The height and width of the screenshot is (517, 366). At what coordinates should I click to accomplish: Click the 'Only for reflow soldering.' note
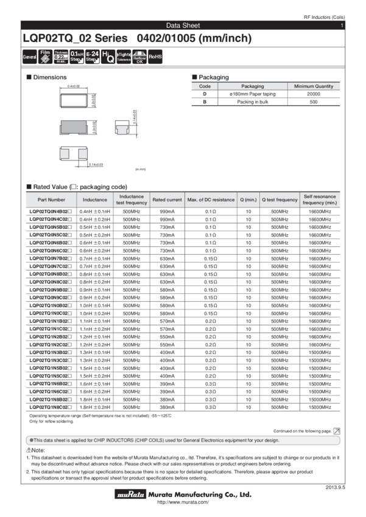[52, 422]
